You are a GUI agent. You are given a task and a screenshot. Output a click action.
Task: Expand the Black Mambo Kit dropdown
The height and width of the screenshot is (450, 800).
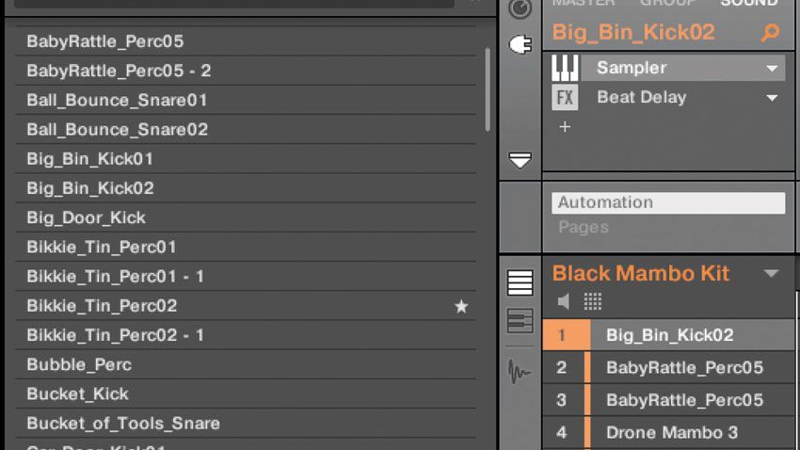(771, 274)
